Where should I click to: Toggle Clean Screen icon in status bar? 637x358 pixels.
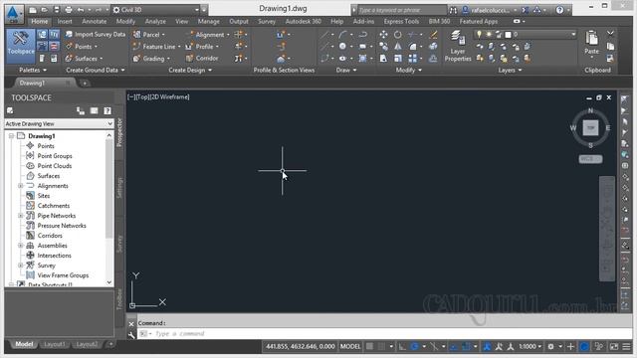click(614, 347)
